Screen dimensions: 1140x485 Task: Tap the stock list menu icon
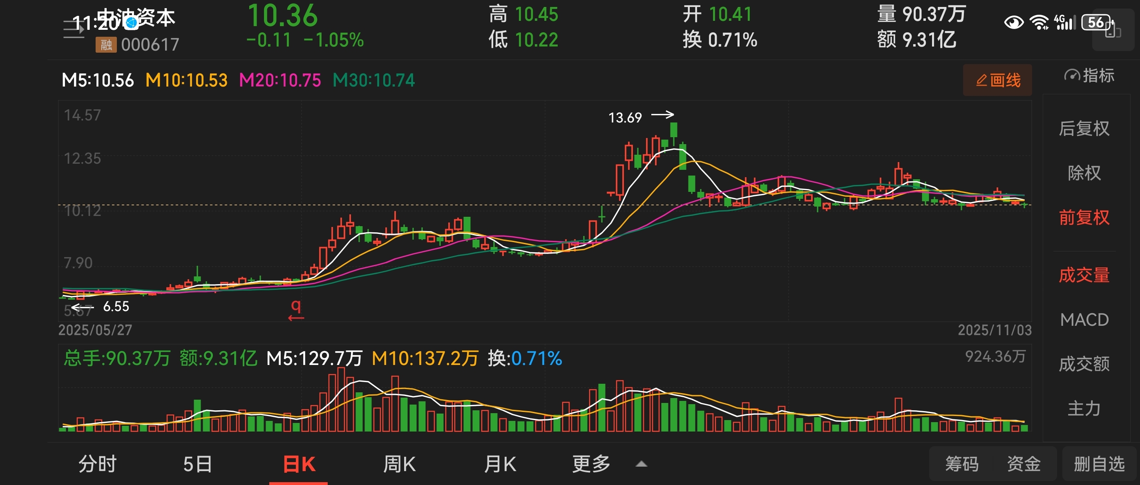pyautogui.click(x=74, y=29)
